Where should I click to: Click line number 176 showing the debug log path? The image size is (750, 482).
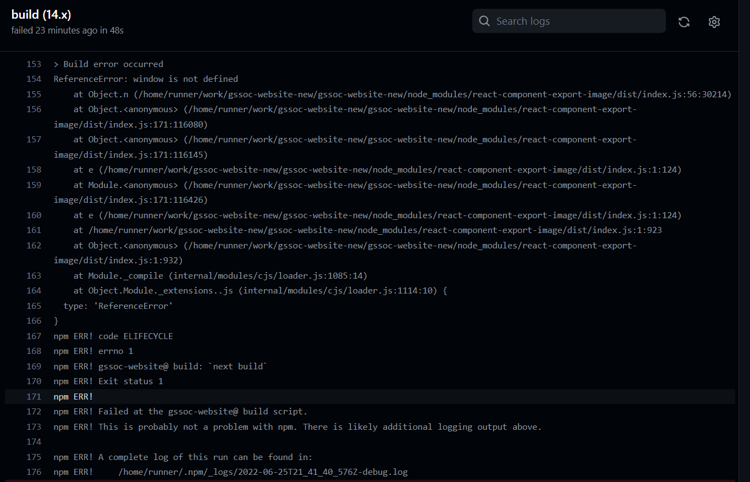[x=34, y=472]
